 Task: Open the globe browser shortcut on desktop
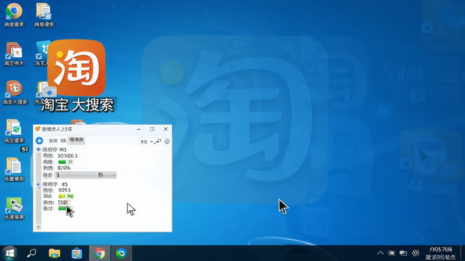click(14, 15)
